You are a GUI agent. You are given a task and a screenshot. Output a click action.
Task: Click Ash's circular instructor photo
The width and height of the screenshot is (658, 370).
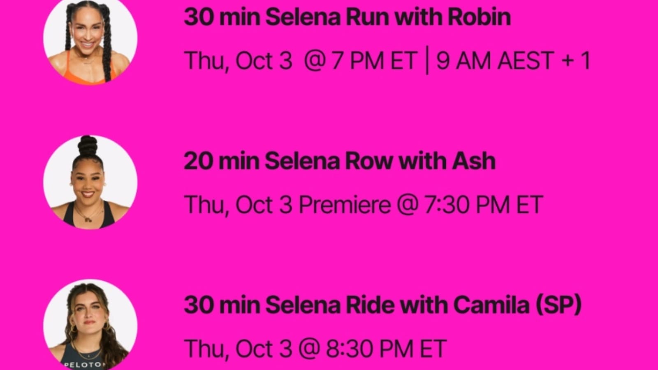click(x=90, y=182)
